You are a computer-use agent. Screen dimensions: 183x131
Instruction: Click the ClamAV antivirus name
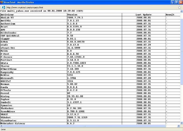click(x=5, y=39)
